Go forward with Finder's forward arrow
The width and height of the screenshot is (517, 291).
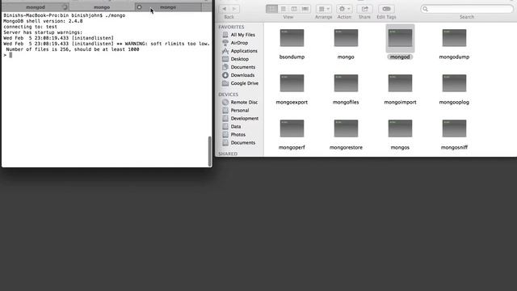[234, 9]
